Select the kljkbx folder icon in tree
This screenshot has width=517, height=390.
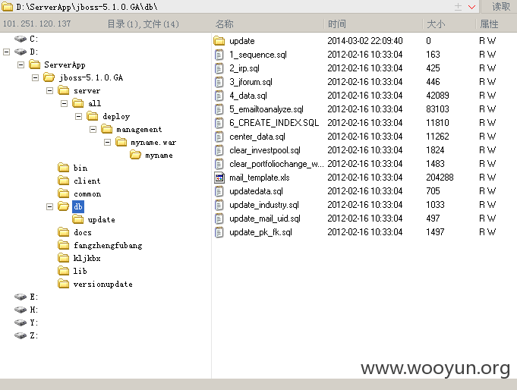click(63, 258)
